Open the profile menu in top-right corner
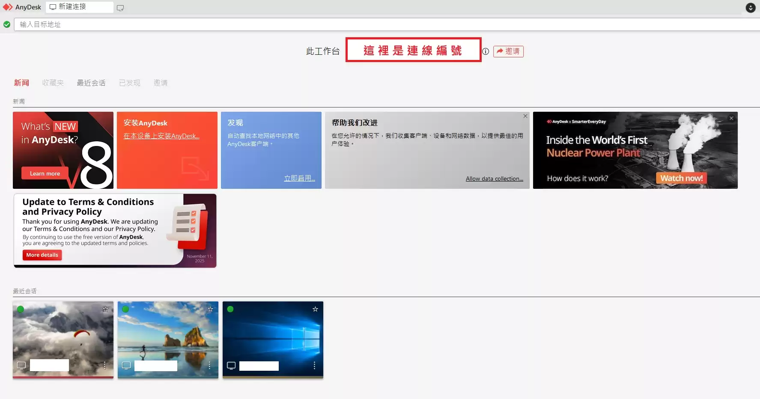Viewport: 760px width, 399px height. (750, 8)
